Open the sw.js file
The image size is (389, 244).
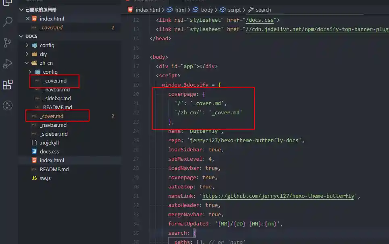45,178
